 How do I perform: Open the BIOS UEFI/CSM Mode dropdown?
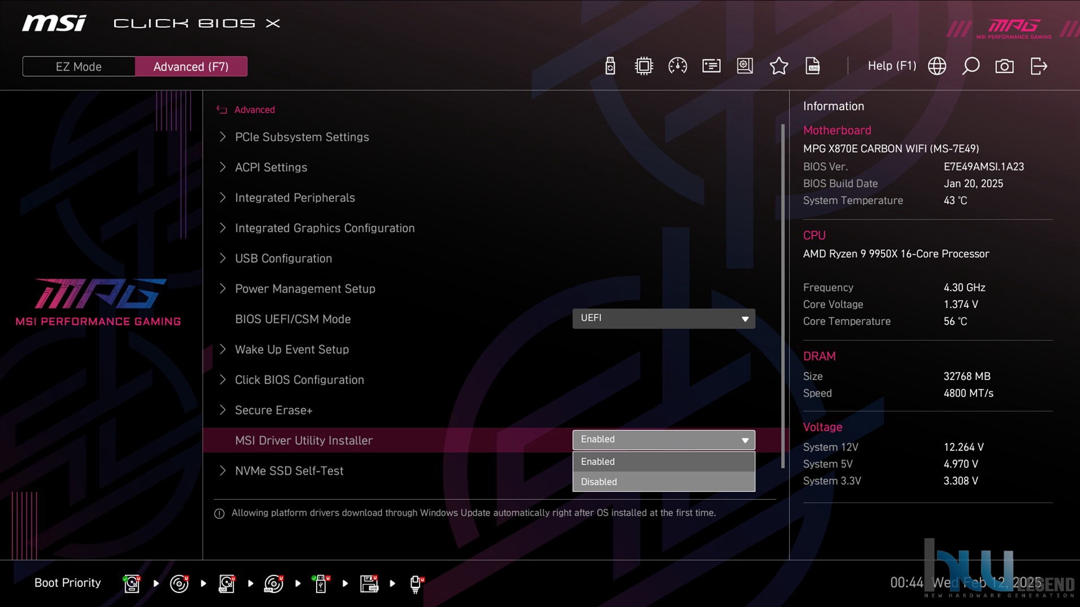tap(663, 319)
